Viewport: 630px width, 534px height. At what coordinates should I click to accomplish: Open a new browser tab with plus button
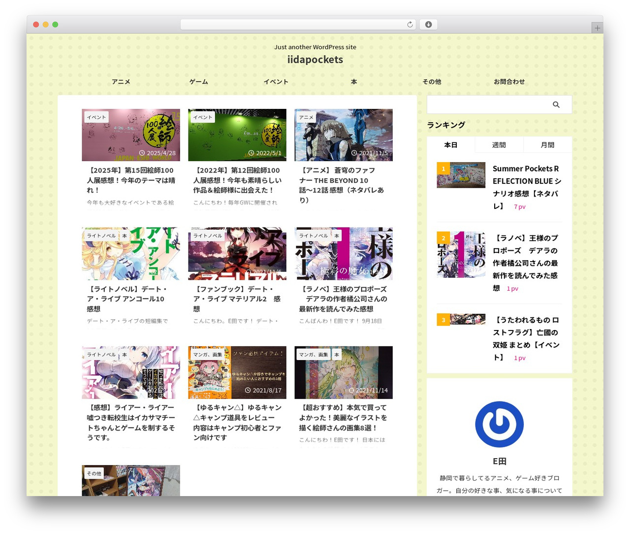tap(598, 28)
